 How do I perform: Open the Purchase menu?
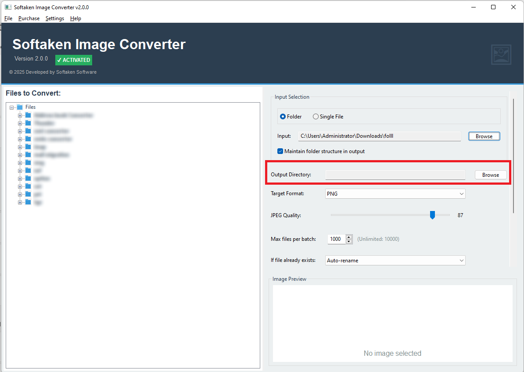click(x=29, y=18)
